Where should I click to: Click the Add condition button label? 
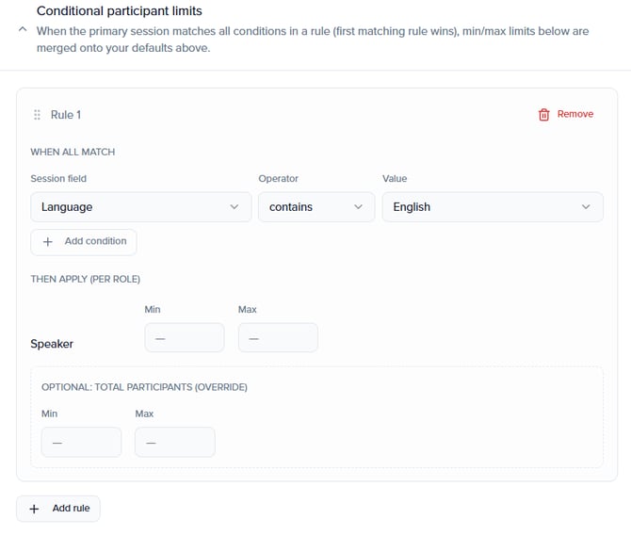tap(95, 241)
